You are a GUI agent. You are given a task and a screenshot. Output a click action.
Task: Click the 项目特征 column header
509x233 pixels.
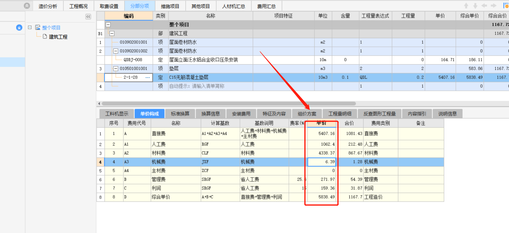point(283,16)
